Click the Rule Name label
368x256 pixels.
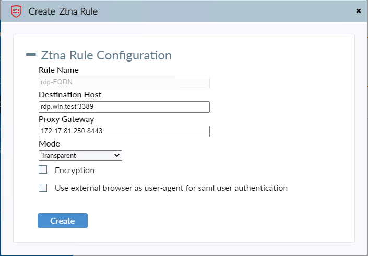[58, 70]
